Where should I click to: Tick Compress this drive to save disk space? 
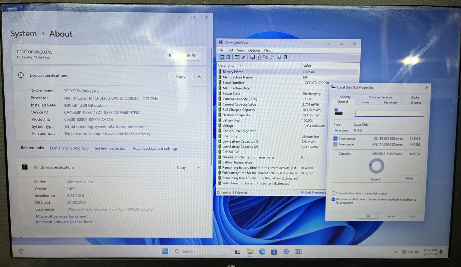coord(333,193)
